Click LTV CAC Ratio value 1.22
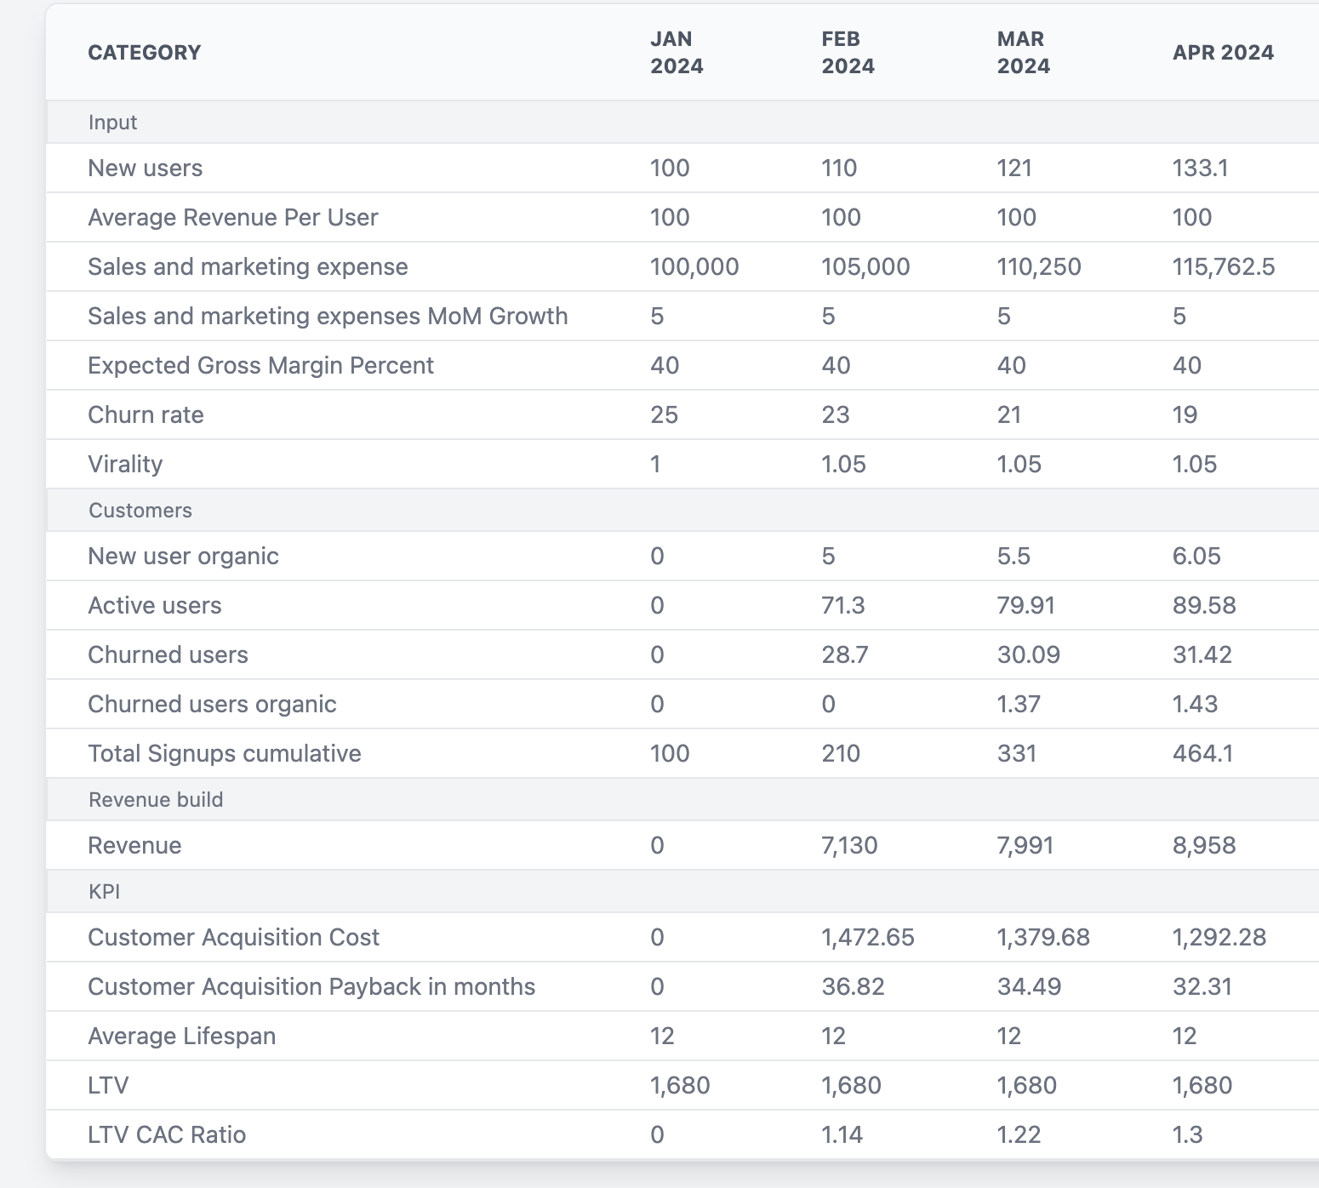 click(x=1018, y=1134)
